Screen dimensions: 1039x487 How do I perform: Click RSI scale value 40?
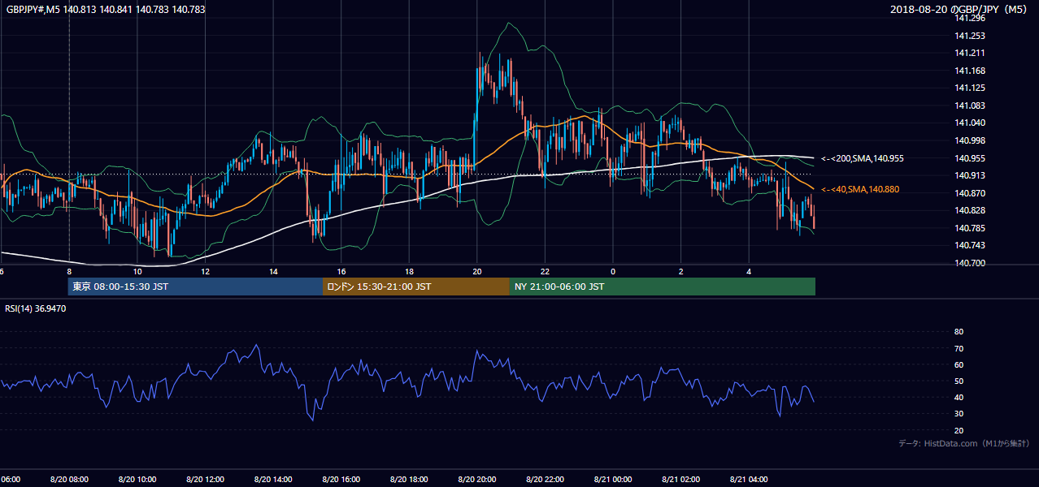[x=959, y=397]
